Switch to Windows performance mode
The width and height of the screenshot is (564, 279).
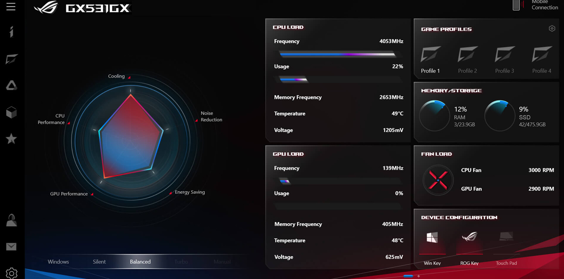58,262
